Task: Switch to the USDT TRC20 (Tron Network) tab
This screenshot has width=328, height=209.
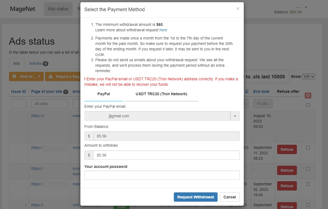Action: click(x=161, y=94)
